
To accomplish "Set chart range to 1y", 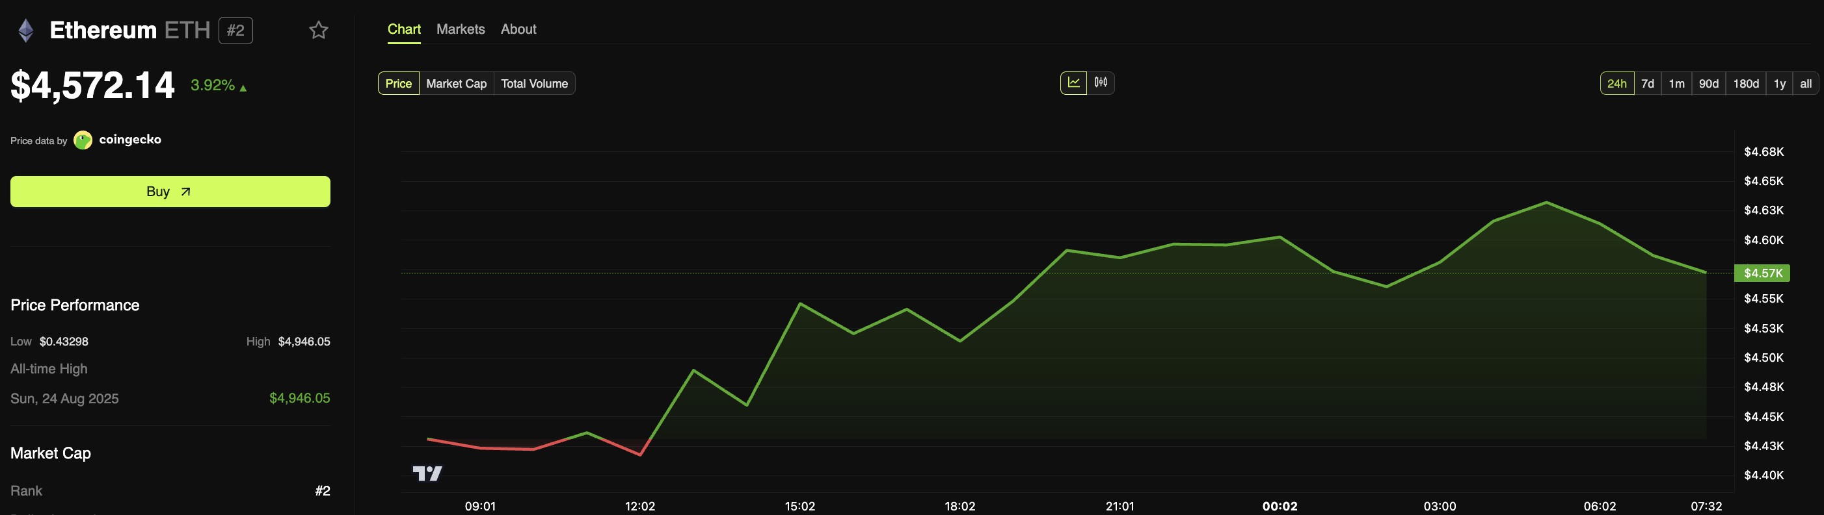I will click(x=1779, y=83).
